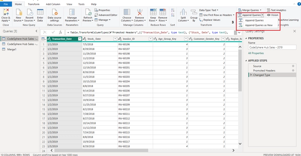The image size is (301, 156).
Task: Sort ascending with the A-Z icon
Action: tap(173, 10)
